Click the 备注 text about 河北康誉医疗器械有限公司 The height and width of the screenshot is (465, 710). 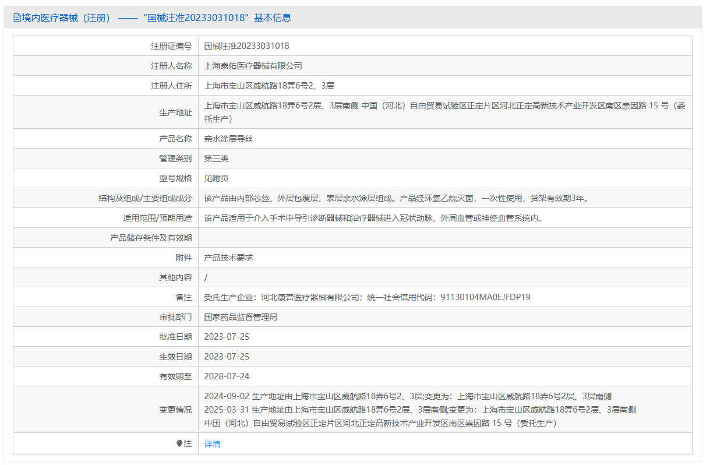tap(367, 297)
